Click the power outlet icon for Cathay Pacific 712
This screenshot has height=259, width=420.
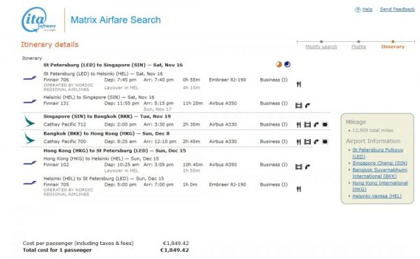pyautogui.click(x=325, y=124)
